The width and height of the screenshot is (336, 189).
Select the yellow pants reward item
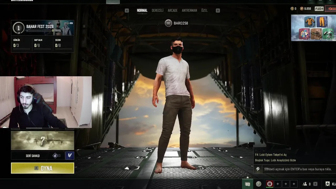tap(322, 22)
